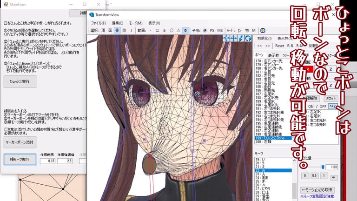
Task: Click ひょっとこ実行 button in MainForm
Action: (20, 81)
